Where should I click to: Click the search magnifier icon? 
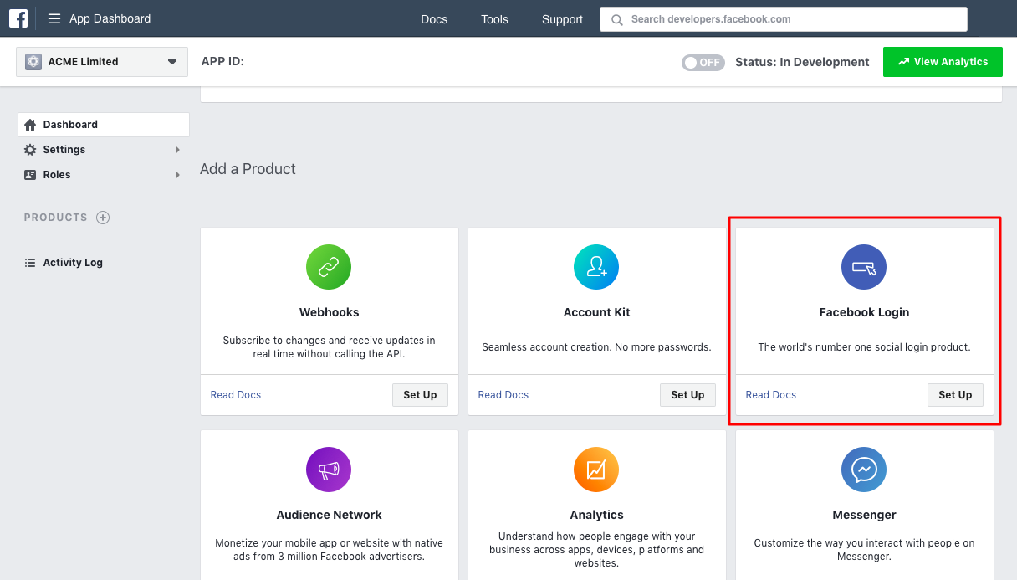coord(617,19)
